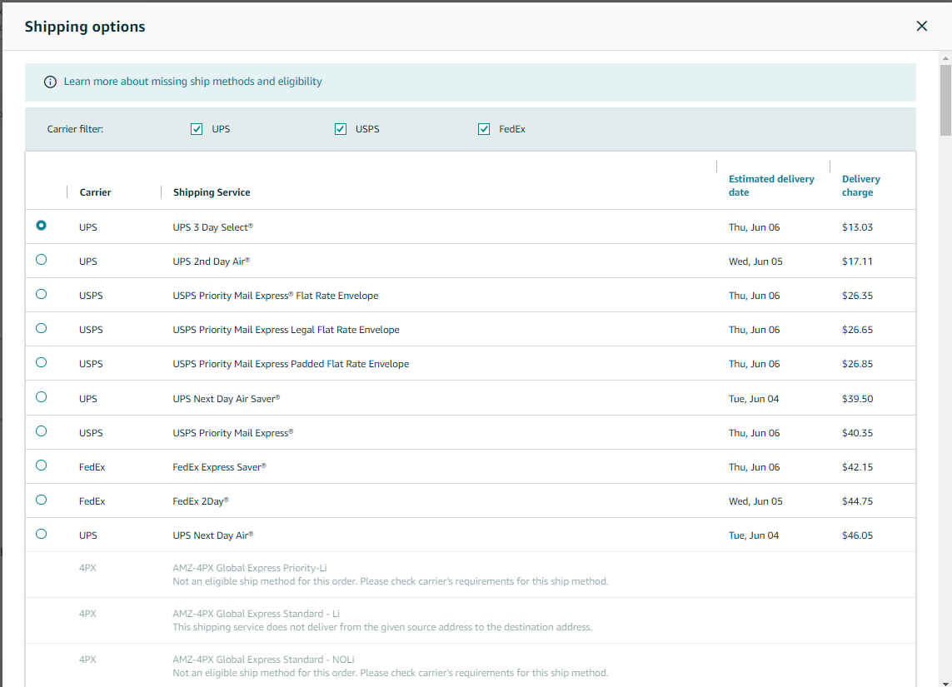Click the Carrier column header
The height and width of the screenshot is (687, 952).
point(95,192)
